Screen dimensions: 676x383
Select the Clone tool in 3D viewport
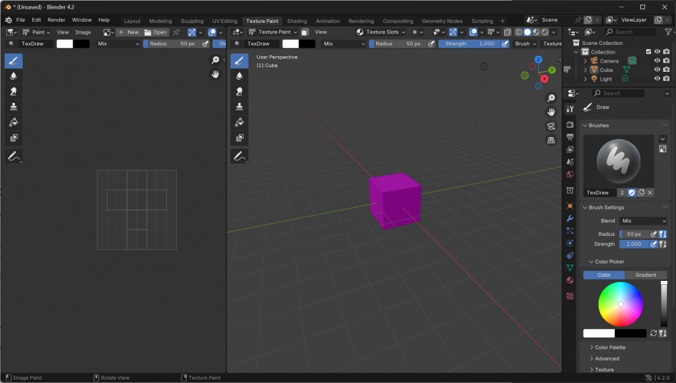(x=239, y=107)
